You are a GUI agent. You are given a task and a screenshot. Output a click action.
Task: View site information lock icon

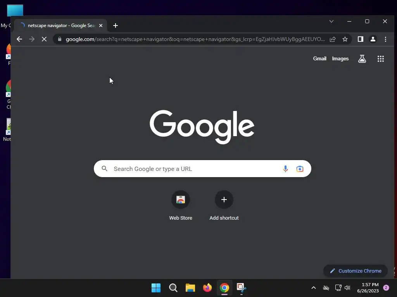tap(60, 39)
